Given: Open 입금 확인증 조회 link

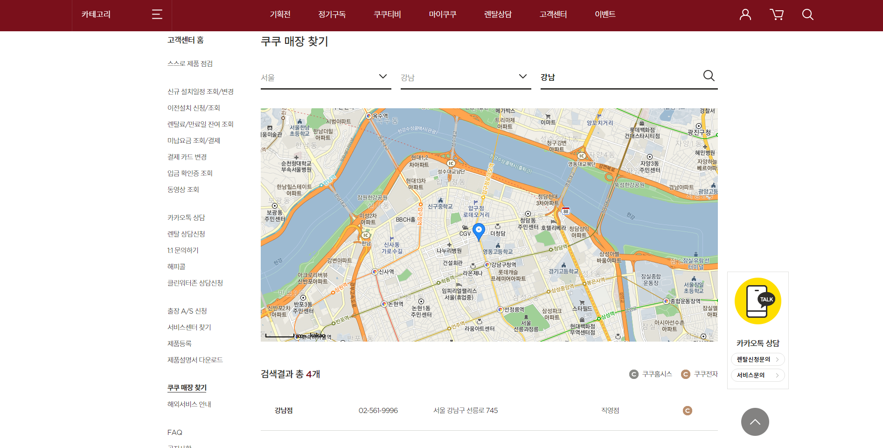Looking at the screenshot, I should tap(190, 173).
